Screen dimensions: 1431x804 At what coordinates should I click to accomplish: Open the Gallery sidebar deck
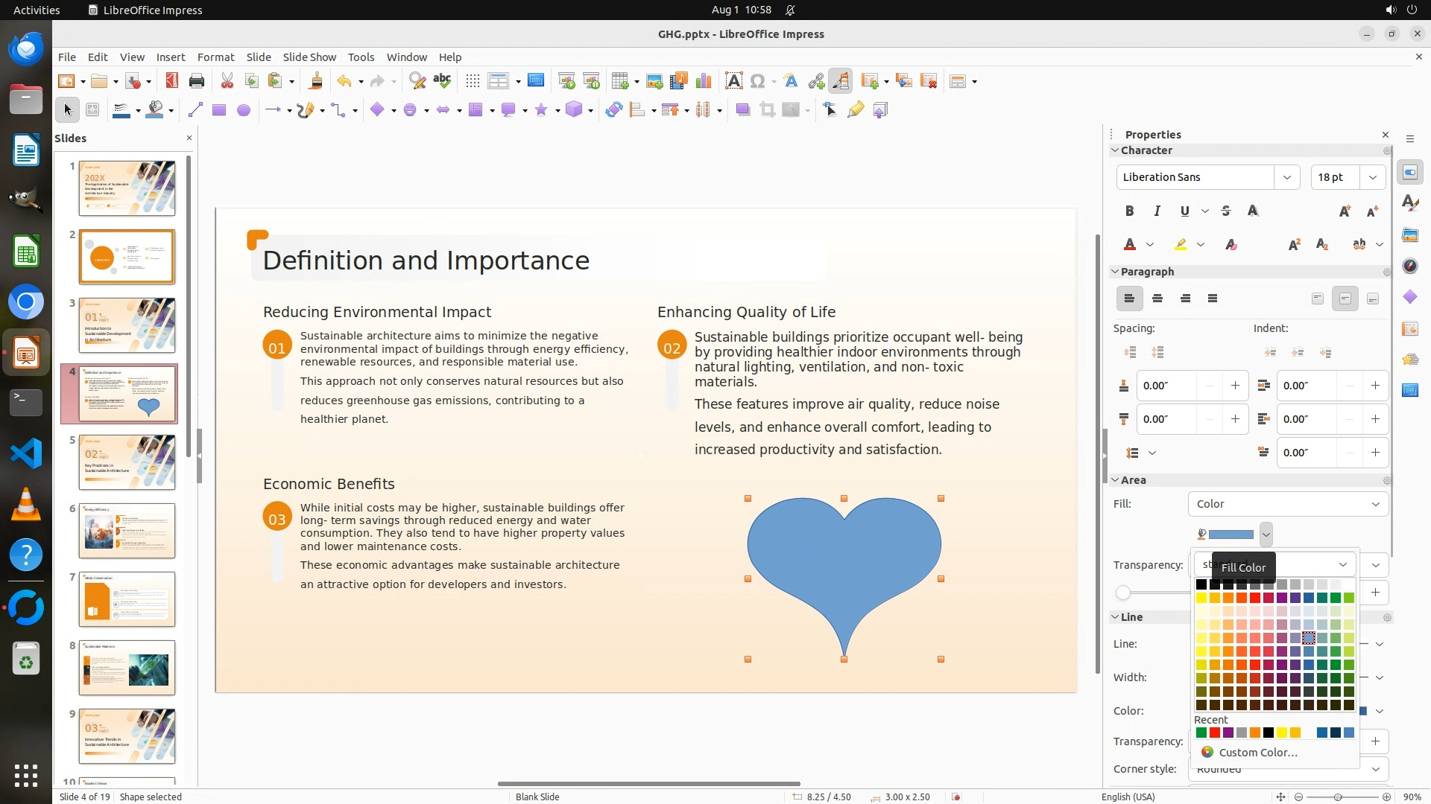(1409, 235)
